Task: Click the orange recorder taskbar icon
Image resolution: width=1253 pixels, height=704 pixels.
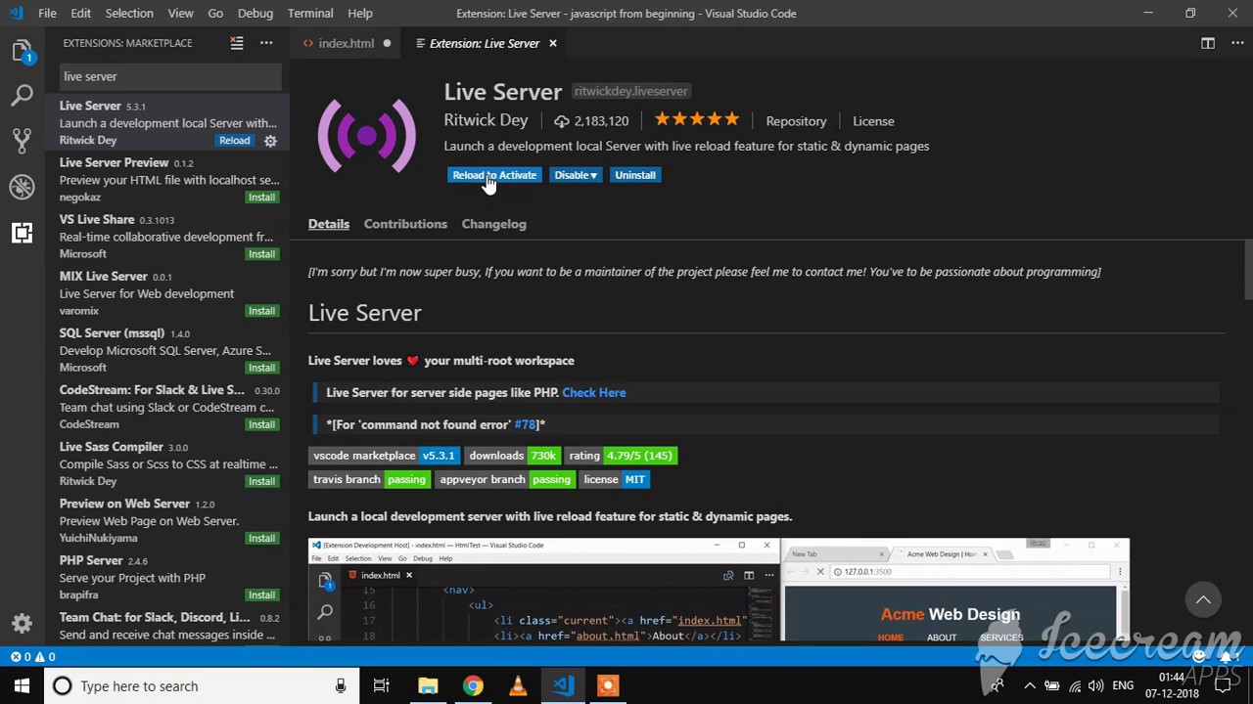Action: pyautogui.click(x=608, y=686)
